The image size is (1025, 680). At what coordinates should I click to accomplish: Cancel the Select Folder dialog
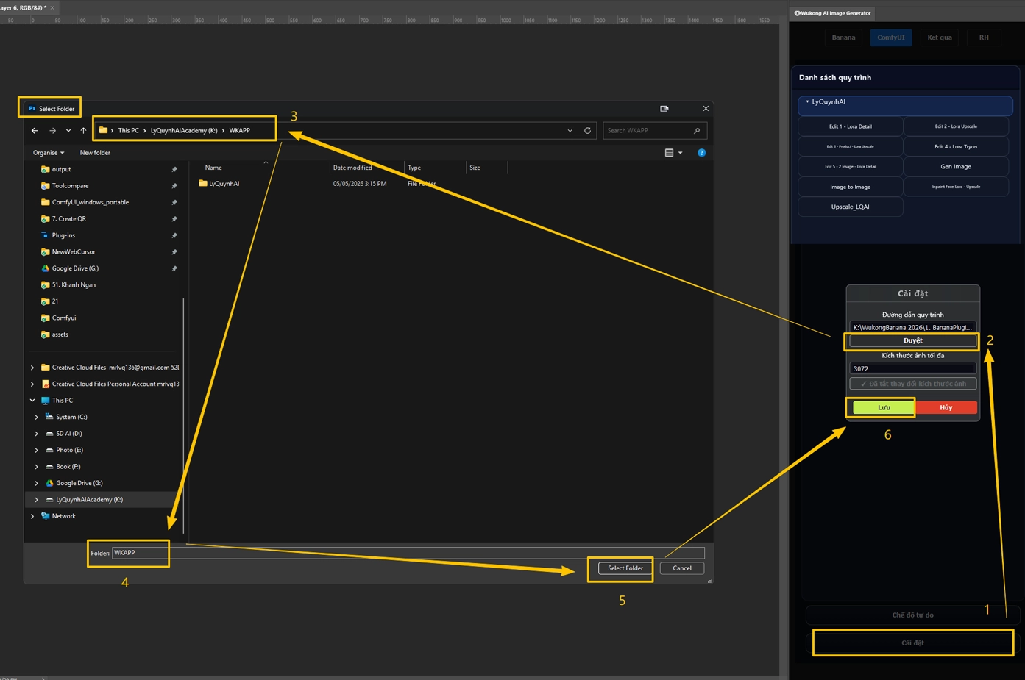[682, 568]
